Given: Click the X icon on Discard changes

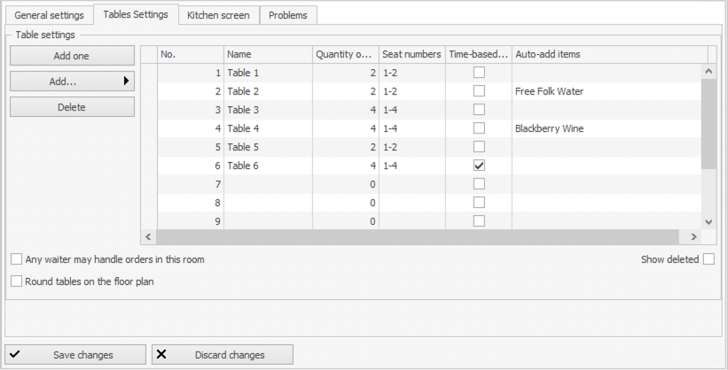Looking at the screenshot, I should (161, 355).
